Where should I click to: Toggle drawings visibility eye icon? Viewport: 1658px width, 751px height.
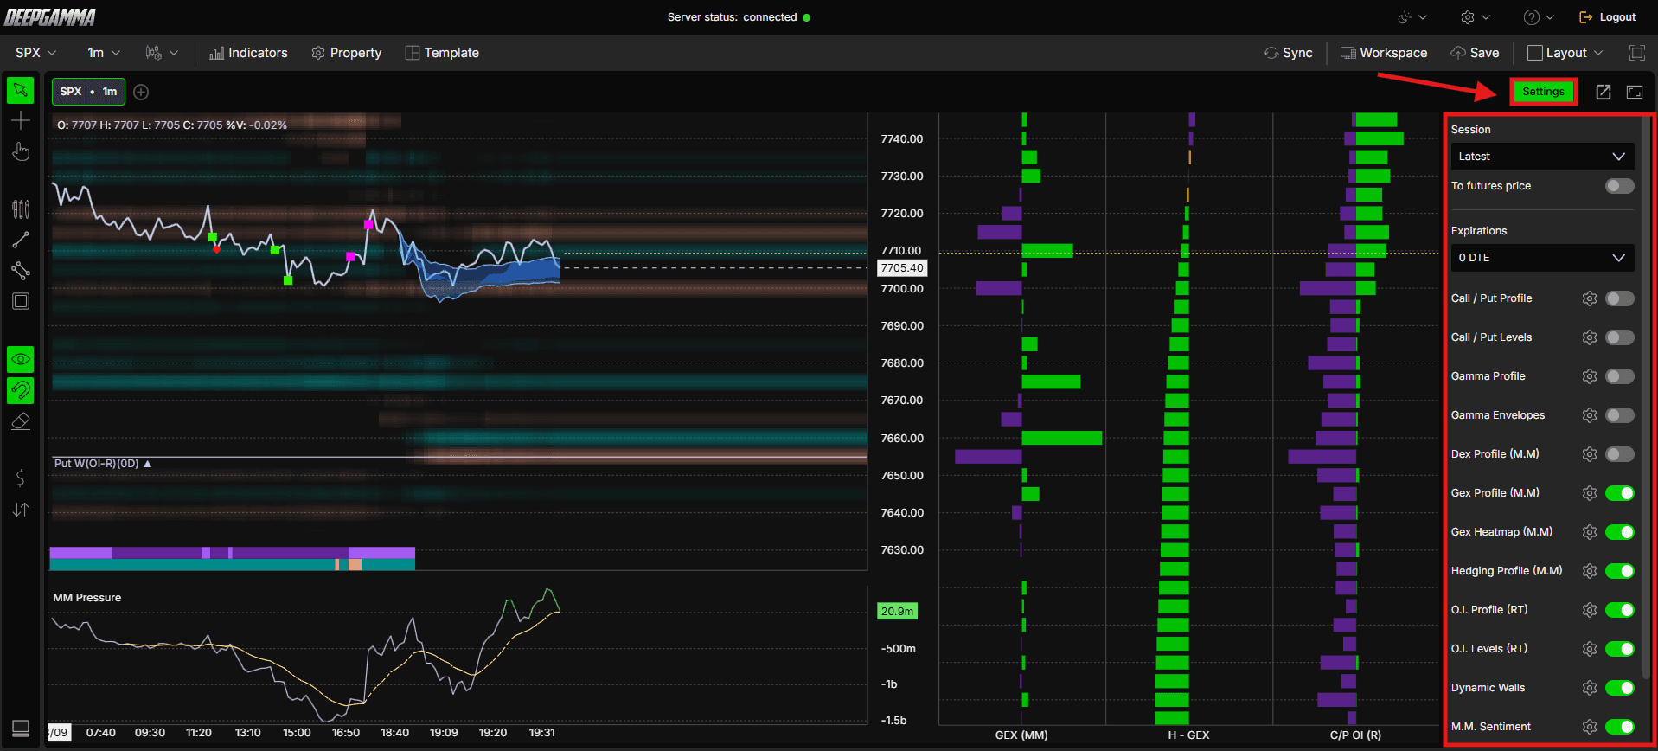[x=21, y=359]
